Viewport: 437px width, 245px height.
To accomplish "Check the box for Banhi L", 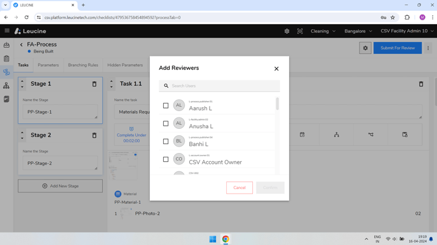I will [166, 142].
